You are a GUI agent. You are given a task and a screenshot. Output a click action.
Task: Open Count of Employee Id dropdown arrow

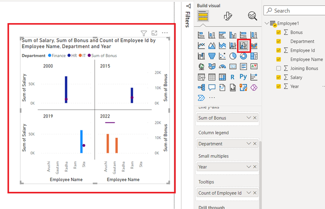(249, 193)
